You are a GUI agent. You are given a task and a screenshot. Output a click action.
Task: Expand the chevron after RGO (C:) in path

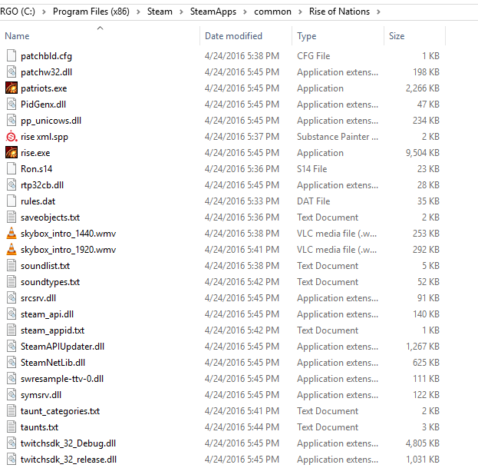(x=44, y=12)
